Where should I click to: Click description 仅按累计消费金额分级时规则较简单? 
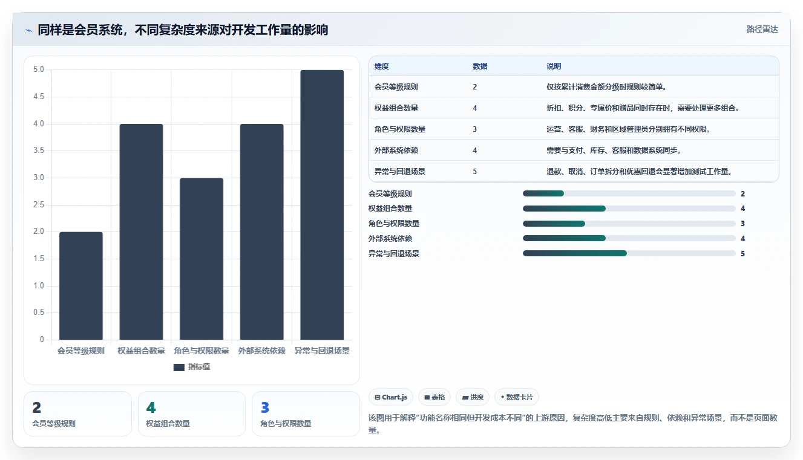click(x=607, y=87)
